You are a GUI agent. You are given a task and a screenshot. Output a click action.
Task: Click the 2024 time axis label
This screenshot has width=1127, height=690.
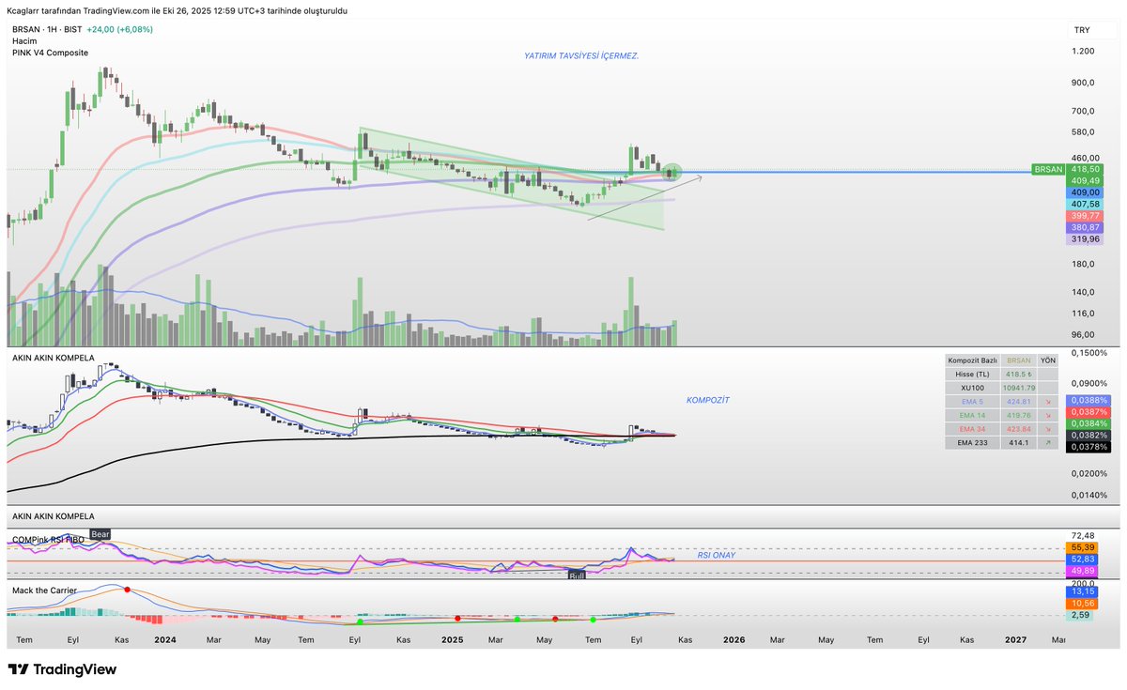tap(165, 639)
